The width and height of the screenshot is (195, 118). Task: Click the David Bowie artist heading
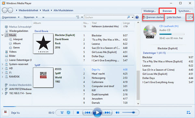coord(41,31)
